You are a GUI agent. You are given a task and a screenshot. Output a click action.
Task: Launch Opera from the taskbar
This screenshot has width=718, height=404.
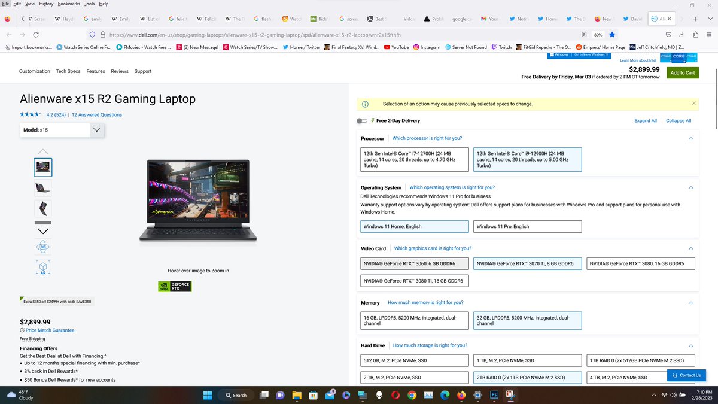tap(395, 395)
